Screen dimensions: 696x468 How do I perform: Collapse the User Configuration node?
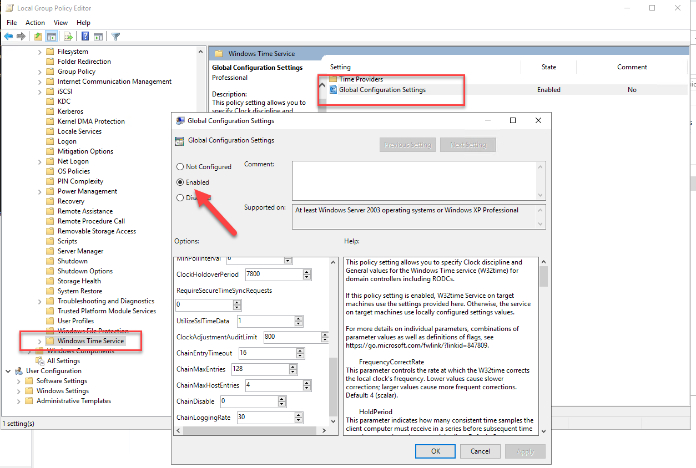point(8,371)
